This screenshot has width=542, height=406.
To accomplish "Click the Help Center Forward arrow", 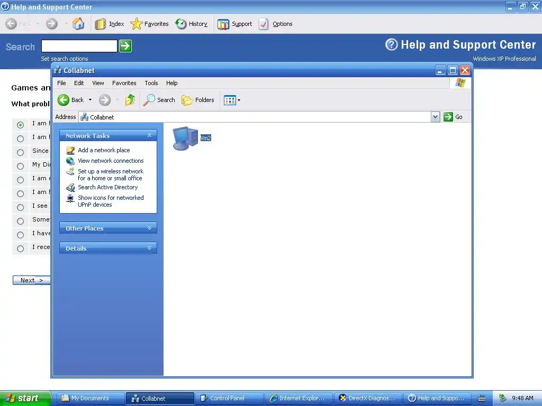I will click(x=51, y=24).
